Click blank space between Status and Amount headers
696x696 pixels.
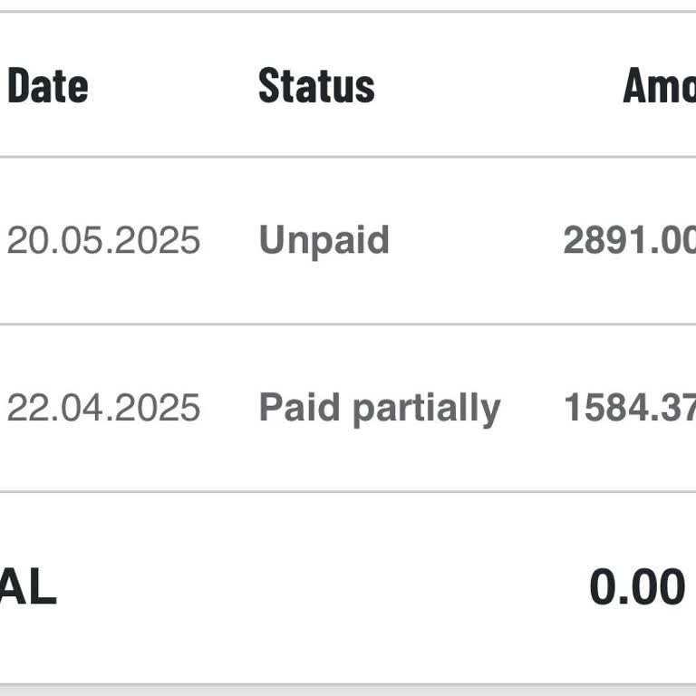tap(498, 86)
